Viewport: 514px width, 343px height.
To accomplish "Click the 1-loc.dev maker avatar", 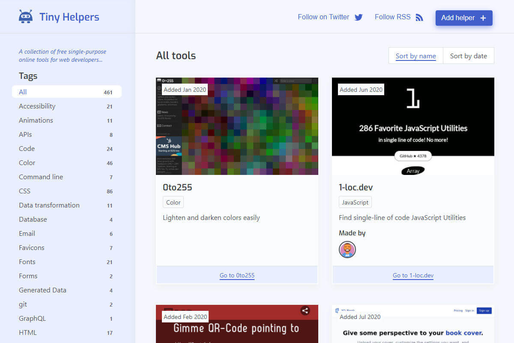I will [347, 249].
